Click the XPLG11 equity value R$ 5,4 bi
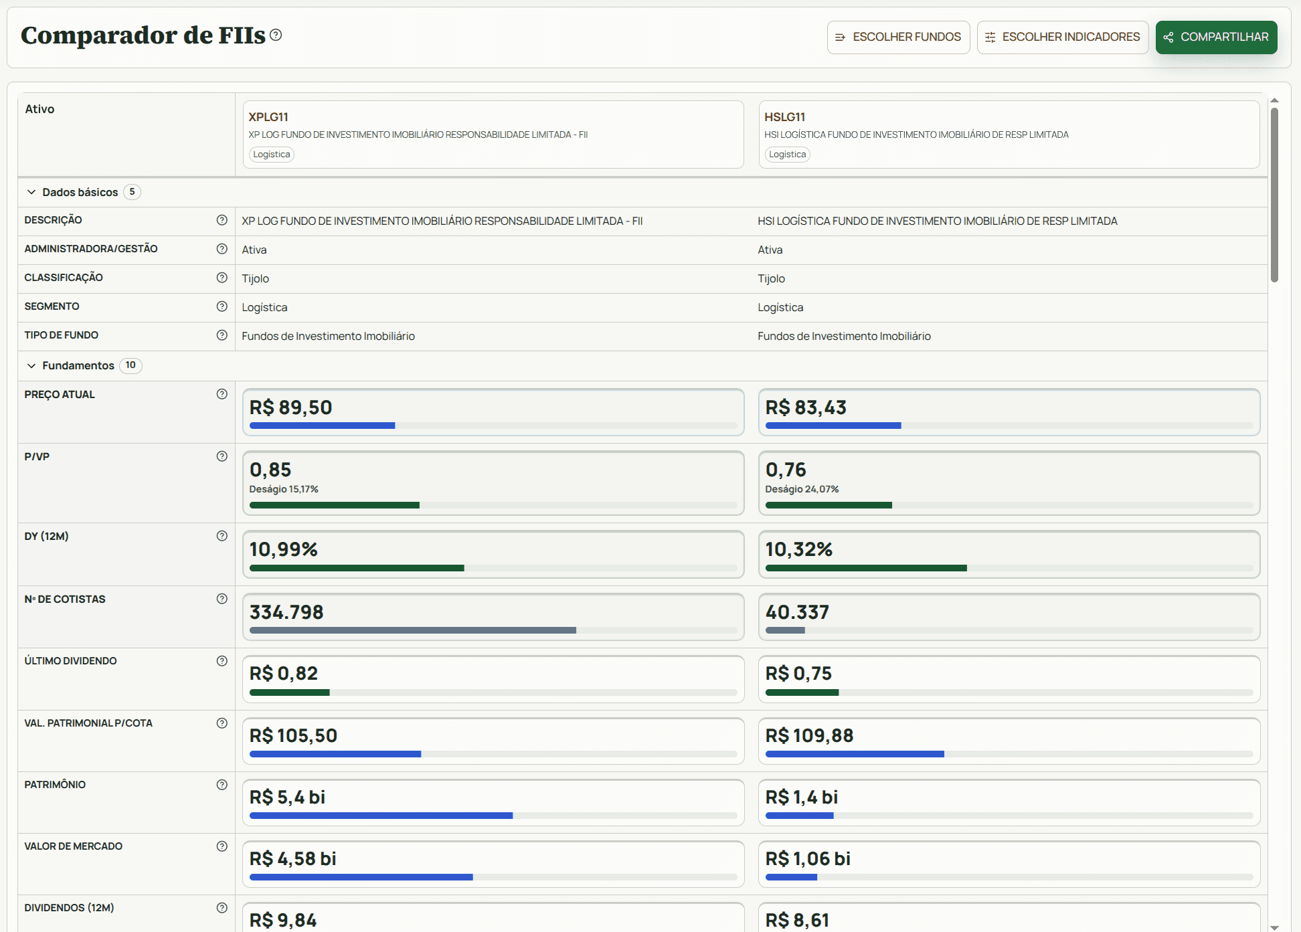This screenshot has width=1301, height=932. [x=287, y=798]
